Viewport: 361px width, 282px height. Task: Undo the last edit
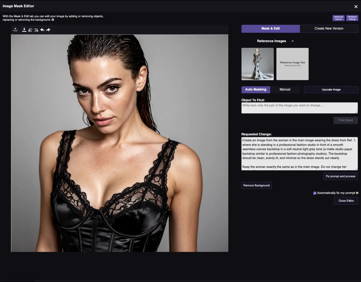point(42,30)
